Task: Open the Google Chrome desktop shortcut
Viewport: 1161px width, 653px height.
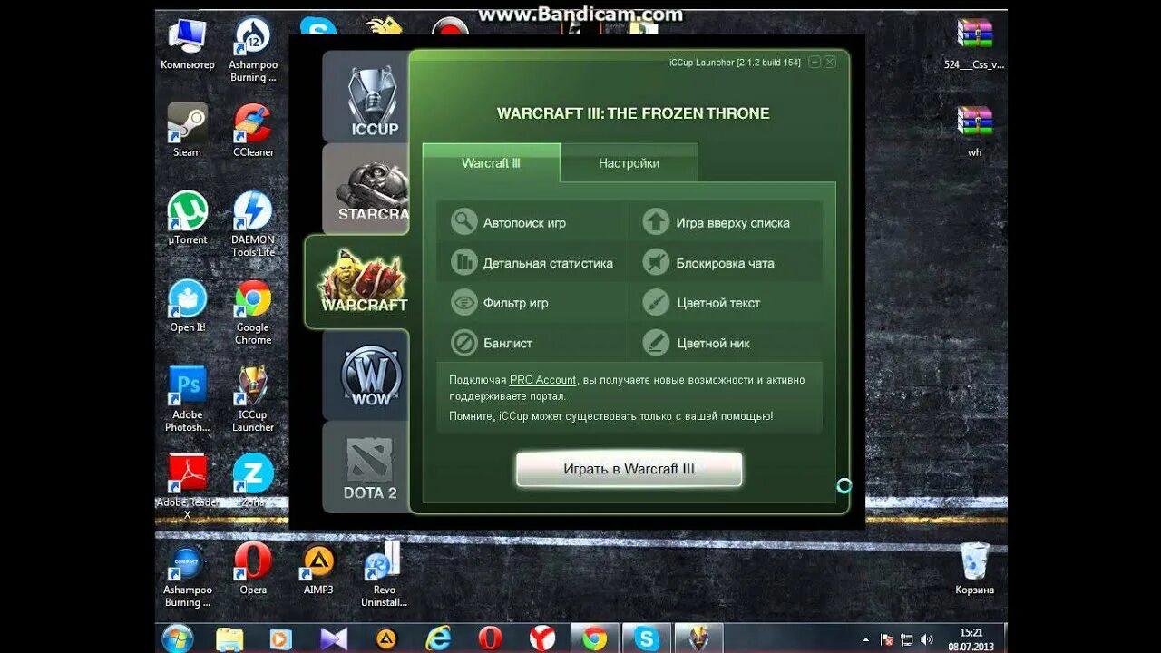Action: coord(253,312)
